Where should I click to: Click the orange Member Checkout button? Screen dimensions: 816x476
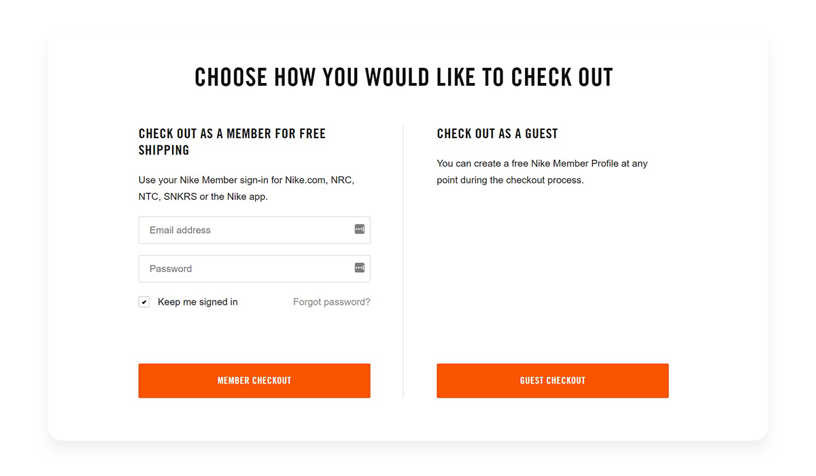click(x=254, y=381)
